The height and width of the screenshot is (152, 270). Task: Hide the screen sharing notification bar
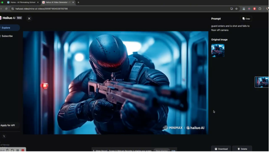(174, 151)
